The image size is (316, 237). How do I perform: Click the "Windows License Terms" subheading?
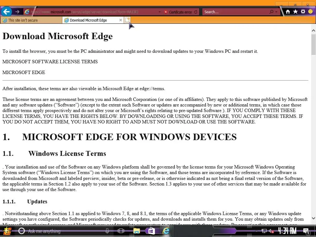point(67,154)
